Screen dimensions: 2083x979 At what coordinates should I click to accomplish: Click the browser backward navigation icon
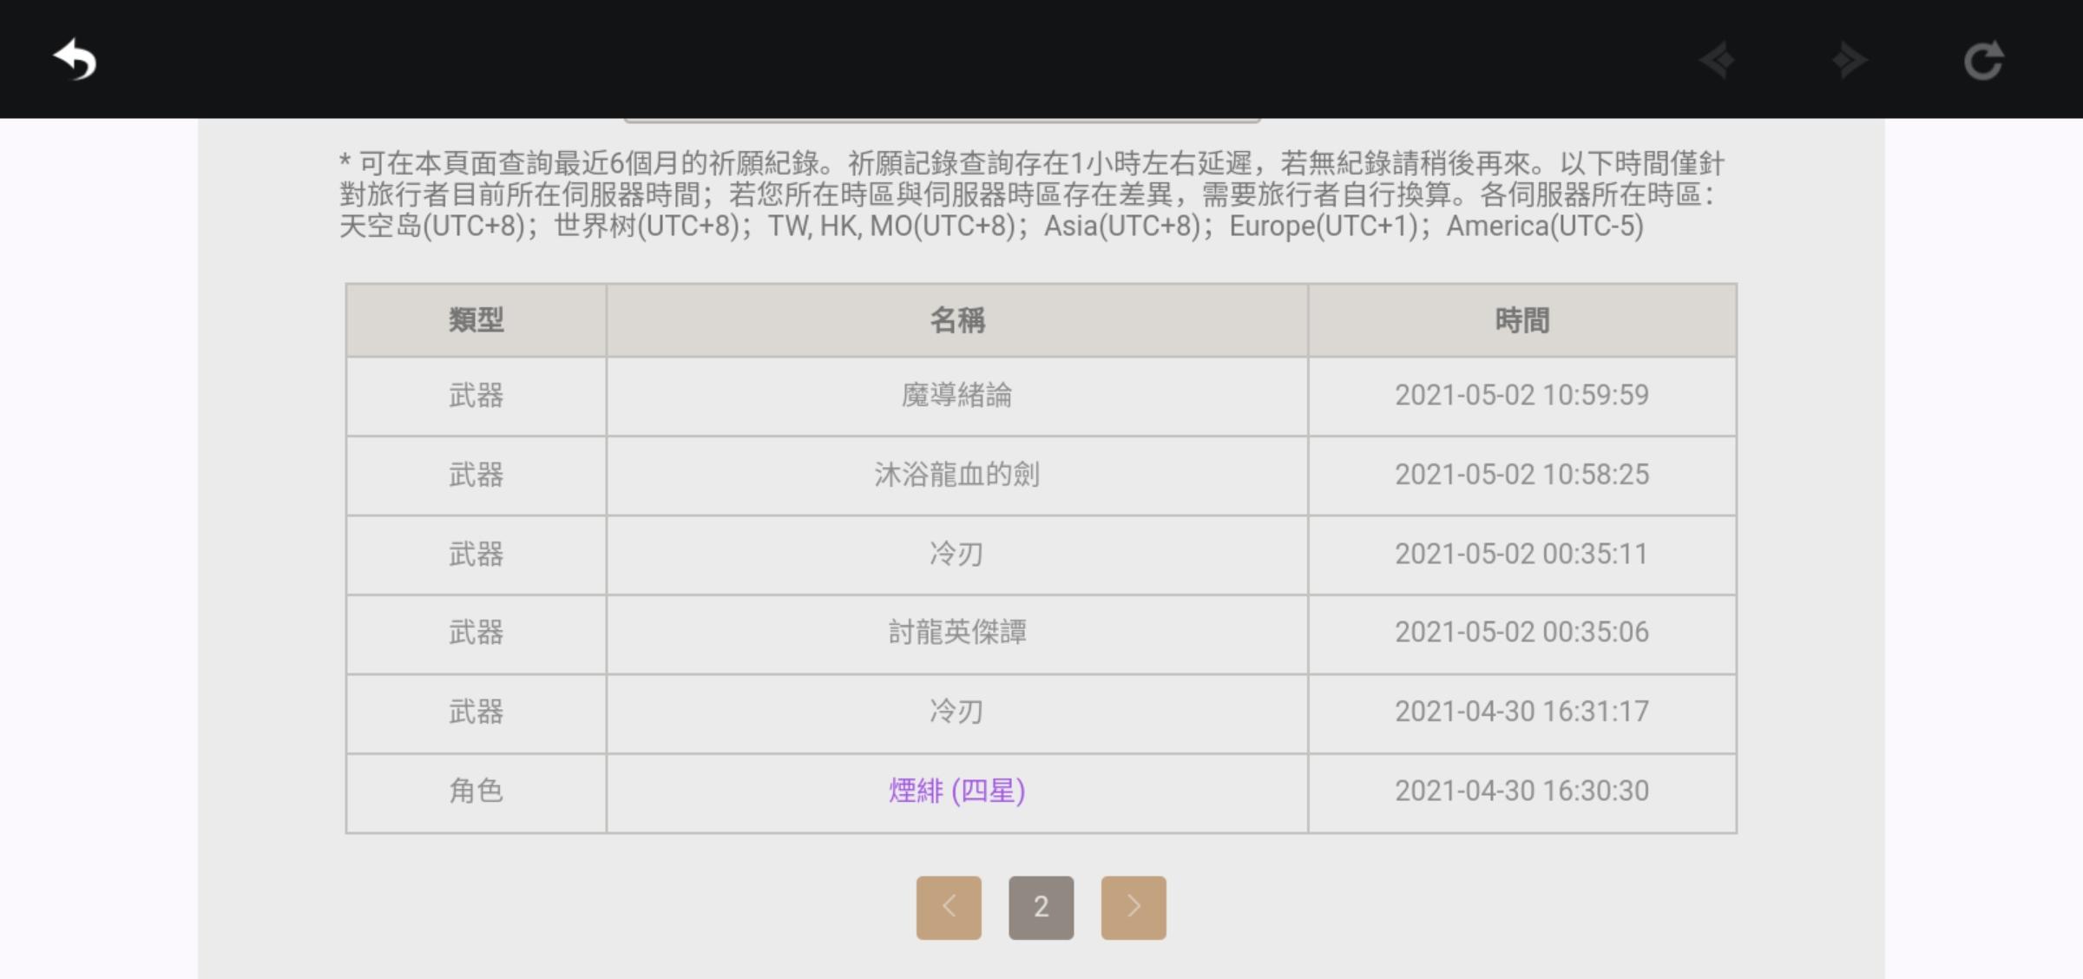pos(1717,60)
